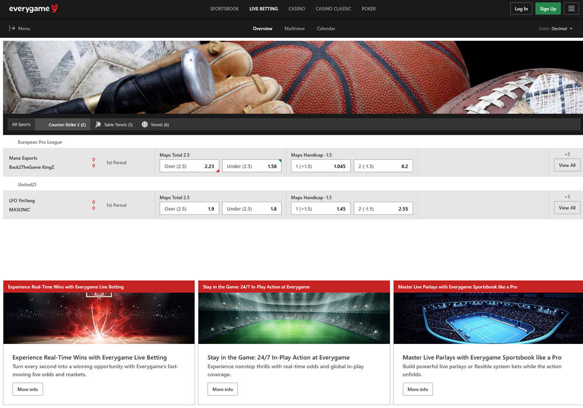View All markets for Mana Esports match
This screenshot has width=583, height=408.
[x=567, y=166]
